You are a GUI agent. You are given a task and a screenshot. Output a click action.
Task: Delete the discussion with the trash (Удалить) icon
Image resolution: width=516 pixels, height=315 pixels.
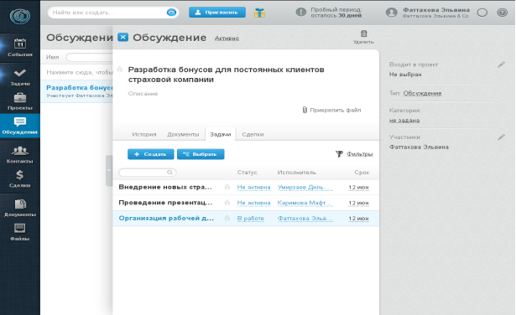coord(363,37)
